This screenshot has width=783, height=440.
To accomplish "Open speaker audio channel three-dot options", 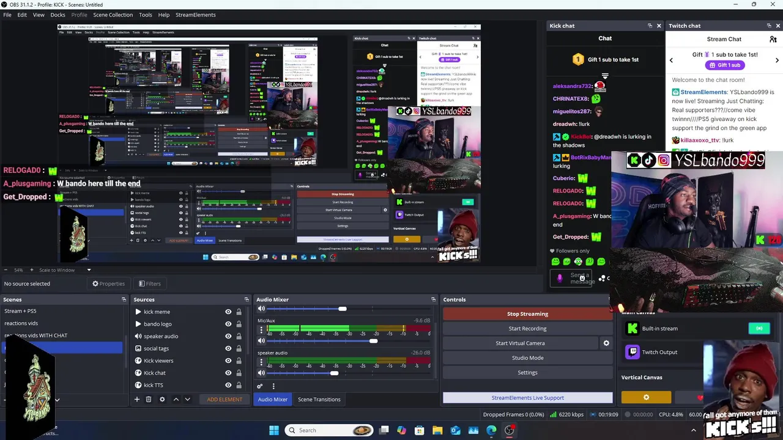I will (261, 362).
